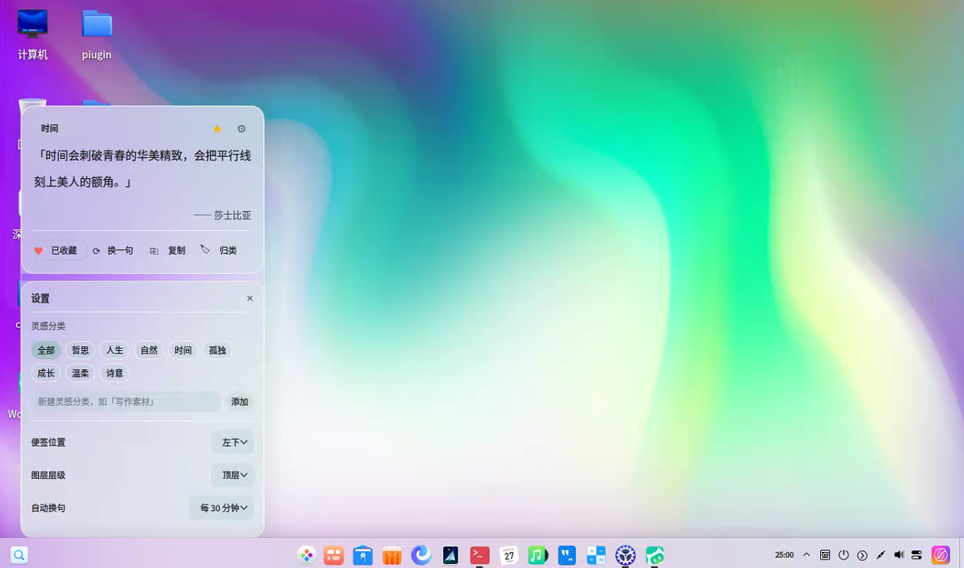The height and width of the screenshot is (568, 964).
Task: Select the 人生 category chip
Action: pyautogui.click(x=115, y=350)
